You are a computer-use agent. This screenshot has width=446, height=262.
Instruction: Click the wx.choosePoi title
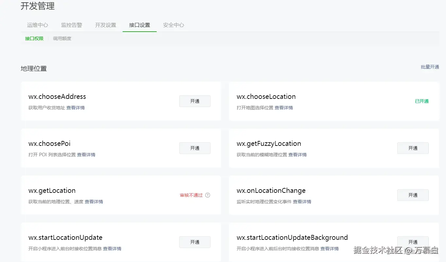click(49, 144)
